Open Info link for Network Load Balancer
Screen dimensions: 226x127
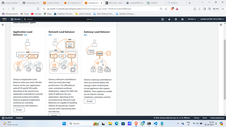click(50, 35)
